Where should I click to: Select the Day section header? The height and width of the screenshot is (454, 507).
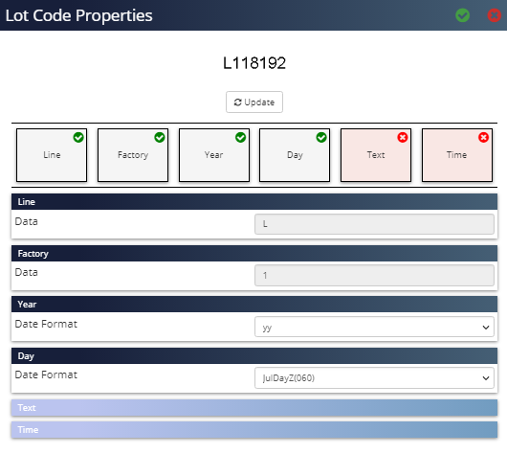click(x=254, y=356)
